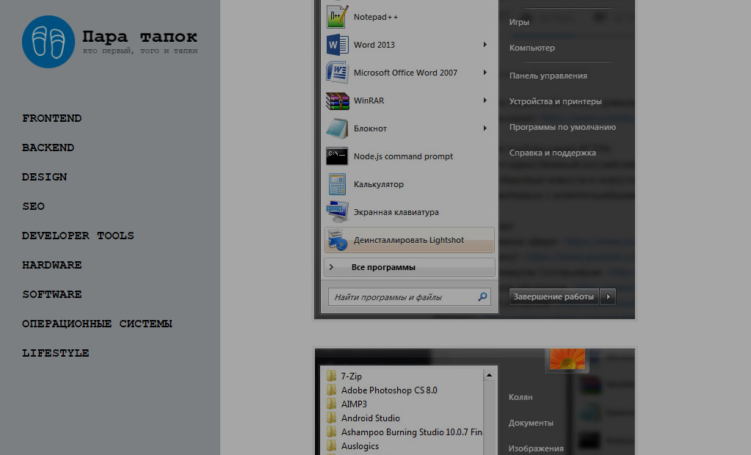Image resolution: width=751 pixels, height=455 pixels.
Task: Click the AIMP3 folder icon
Action: (x=331, y=404)
